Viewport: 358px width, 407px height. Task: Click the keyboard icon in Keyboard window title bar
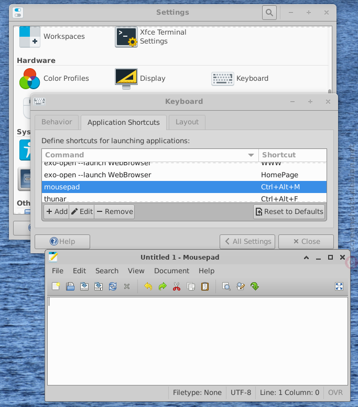[x=39, y=101]
